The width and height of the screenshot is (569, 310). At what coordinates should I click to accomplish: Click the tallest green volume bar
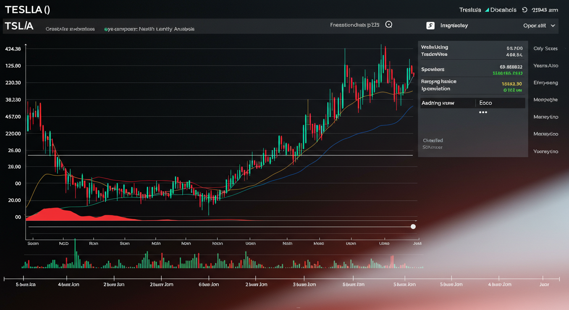75,253
